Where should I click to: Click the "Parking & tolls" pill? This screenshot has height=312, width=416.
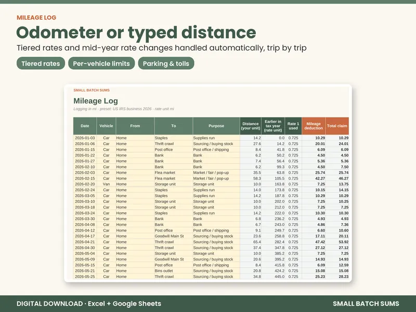(x=166, y=63)
